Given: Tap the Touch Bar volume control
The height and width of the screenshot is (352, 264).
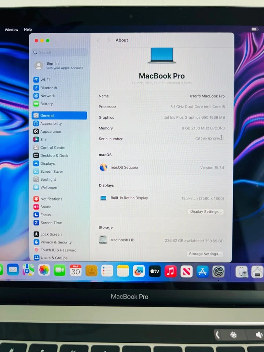Looking at the screenshot, I should coord(259,335).
